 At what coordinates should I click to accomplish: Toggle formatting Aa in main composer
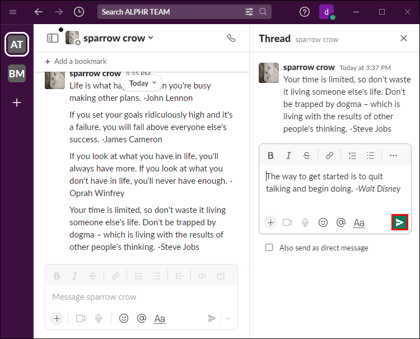(160, 319)
